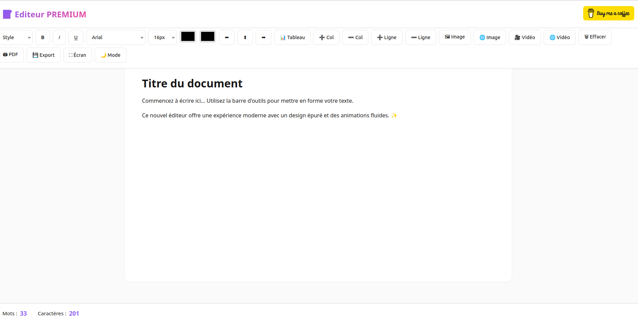Image resolution: width=638 pixels, height=317 pixels.
Task: Expand the Arial font family dropdown
Action: coord(116,37)
